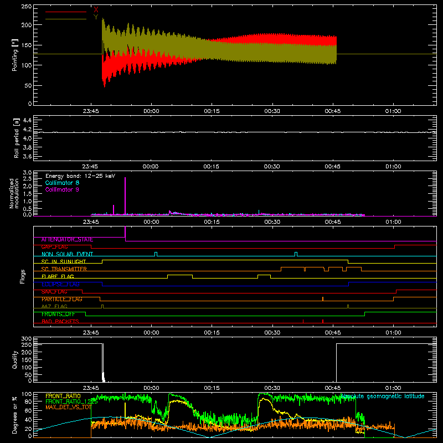
Task: Click the 300 tick label on Quality axis
Action: (x=26, y=339)
